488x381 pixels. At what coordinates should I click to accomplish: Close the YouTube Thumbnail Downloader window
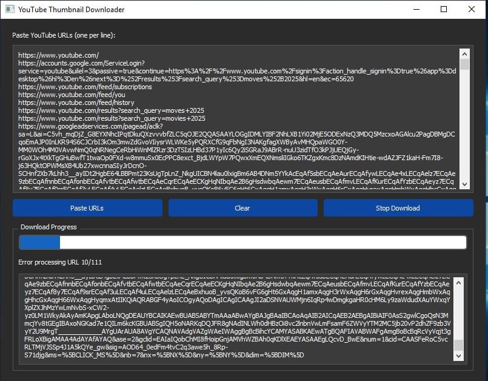tap(471, 9)
